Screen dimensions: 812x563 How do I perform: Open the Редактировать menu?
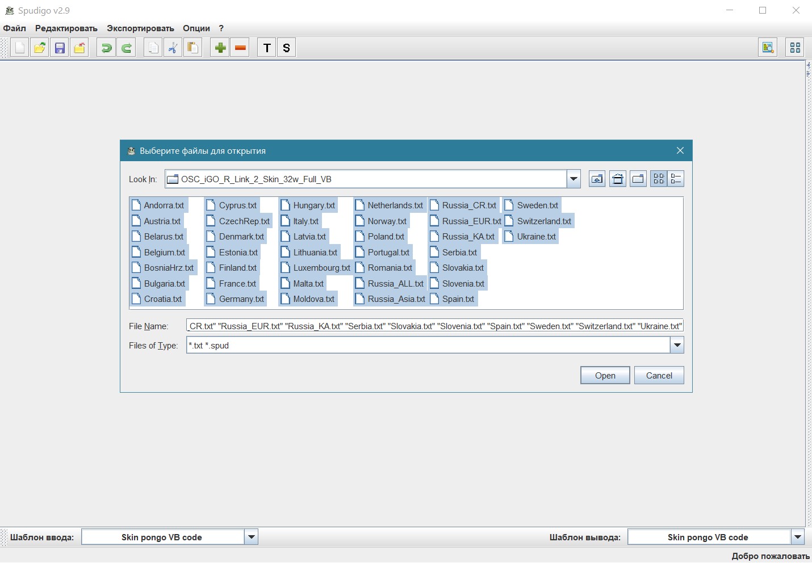(66, 28)
